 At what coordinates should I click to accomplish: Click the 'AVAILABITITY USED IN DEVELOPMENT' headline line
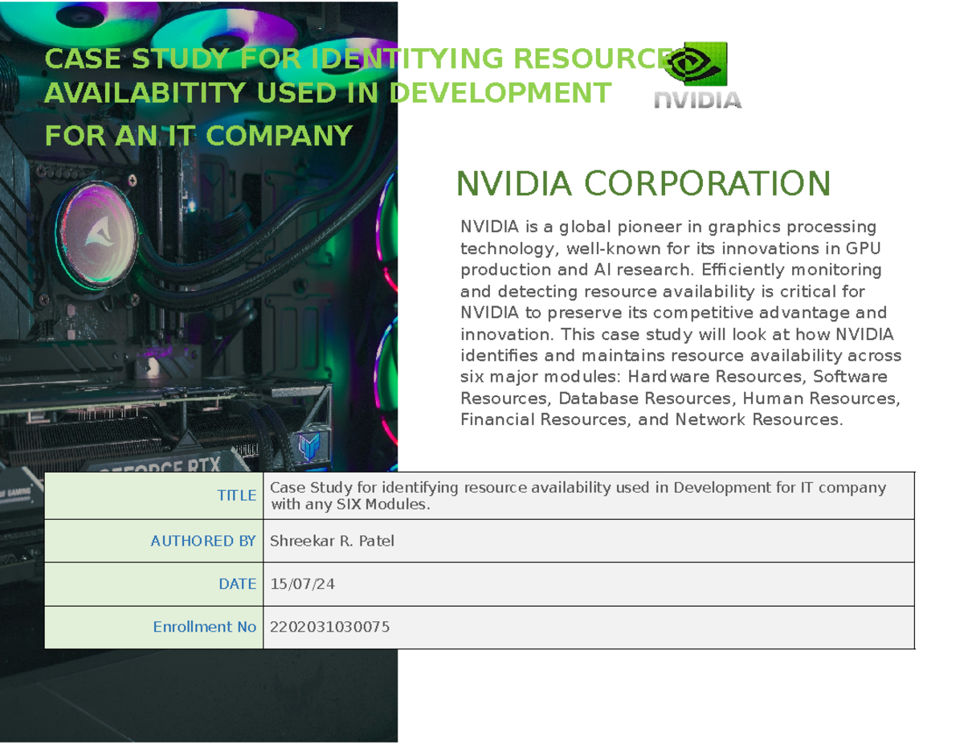pyautogui.click(x=327, y=93)
